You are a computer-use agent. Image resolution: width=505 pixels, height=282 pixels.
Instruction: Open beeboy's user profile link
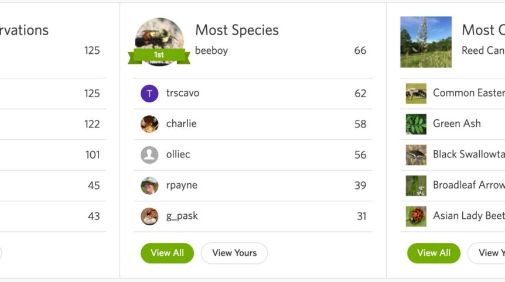[x=211, y=50]
